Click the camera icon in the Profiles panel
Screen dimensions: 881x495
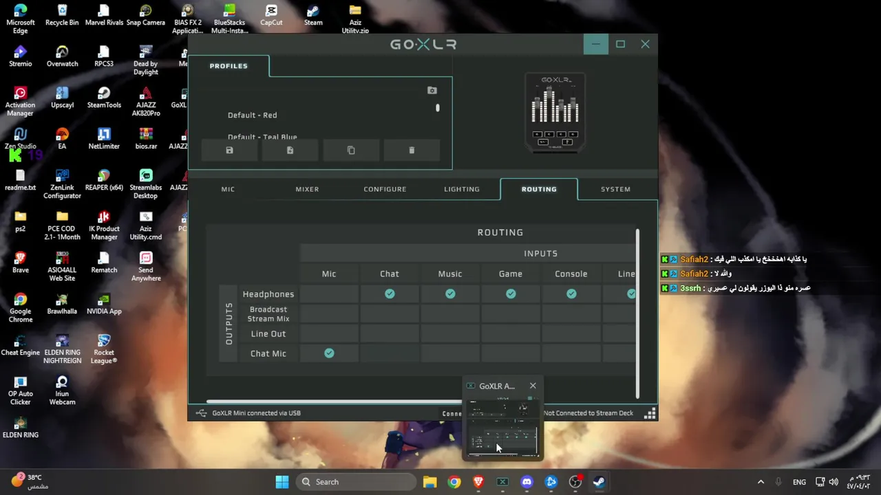(x=432, y=90)
